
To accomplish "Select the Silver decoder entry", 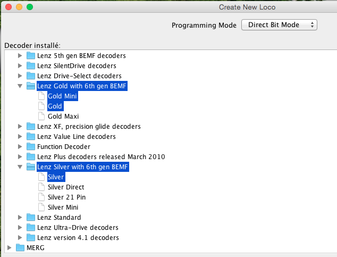I will pos(56,177).
